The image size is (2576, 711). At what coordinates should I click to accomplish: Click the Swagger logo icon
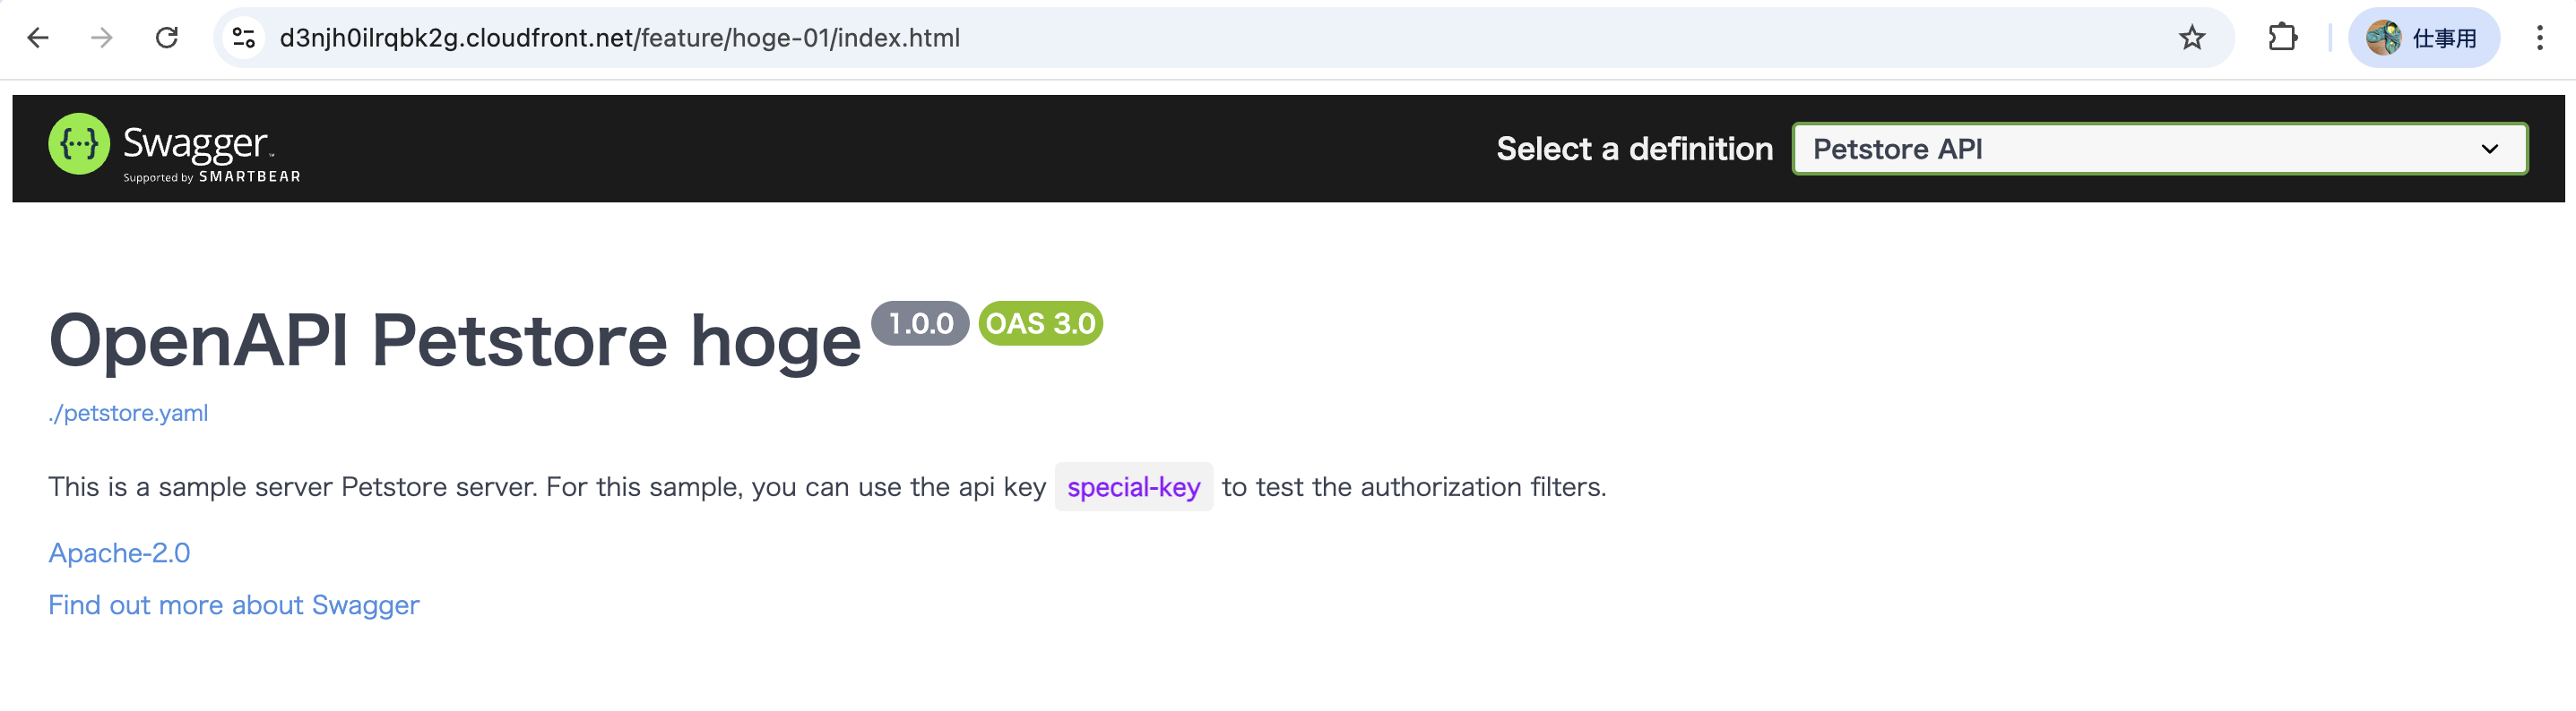[x=79, y=144]
